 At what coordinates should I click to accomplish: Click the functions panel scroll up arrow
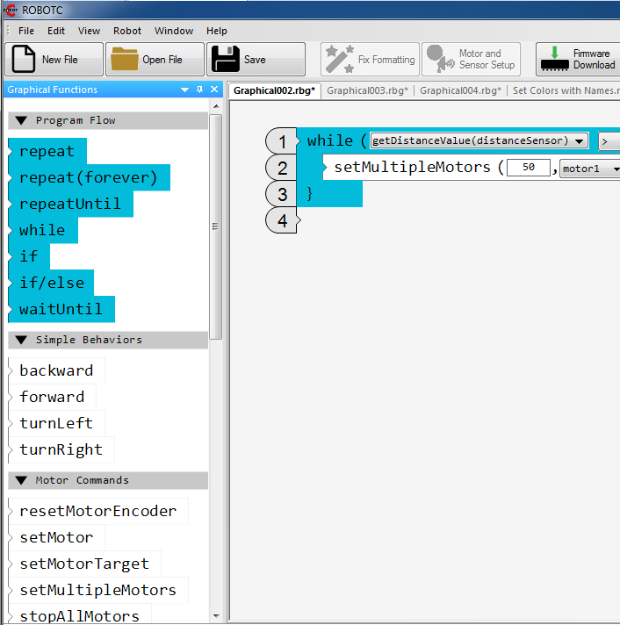(x=216, y=106)
